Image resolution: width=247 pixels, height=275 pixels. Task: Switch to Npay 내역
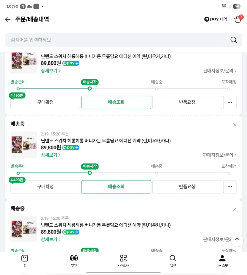[216, 19]
